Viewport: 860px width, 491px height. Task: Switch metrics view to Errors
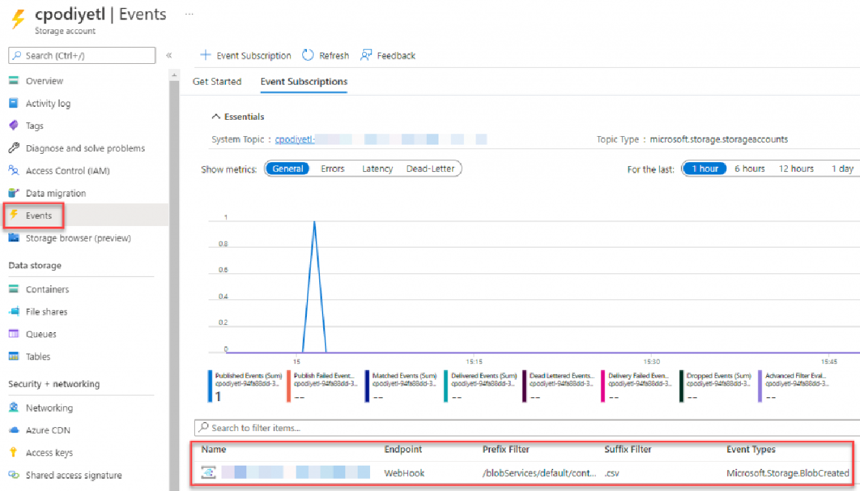pyautogui.click(x=332, y=168)
